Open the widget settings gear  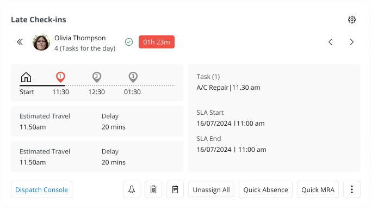(351, 20)
